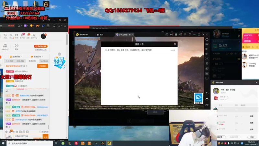259x146 pixels.
Task: Collapse the 主播任务 badge with minus icon
Action: 60,54
